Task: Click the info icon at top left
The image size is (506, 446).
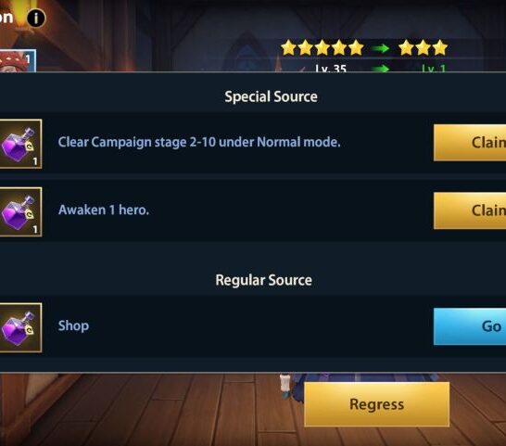Action: pos(36,18)
